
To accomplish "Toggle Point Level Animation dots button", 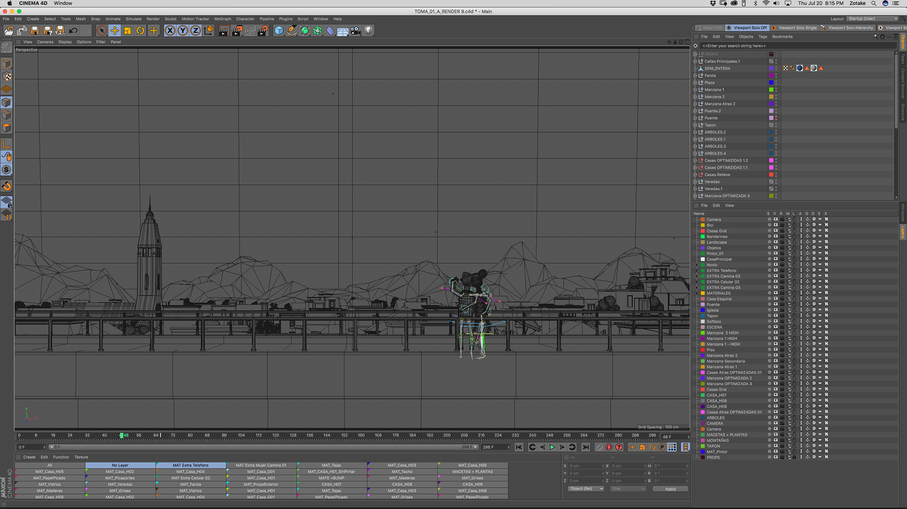I will pyautogui.click(x=672, y=447).
